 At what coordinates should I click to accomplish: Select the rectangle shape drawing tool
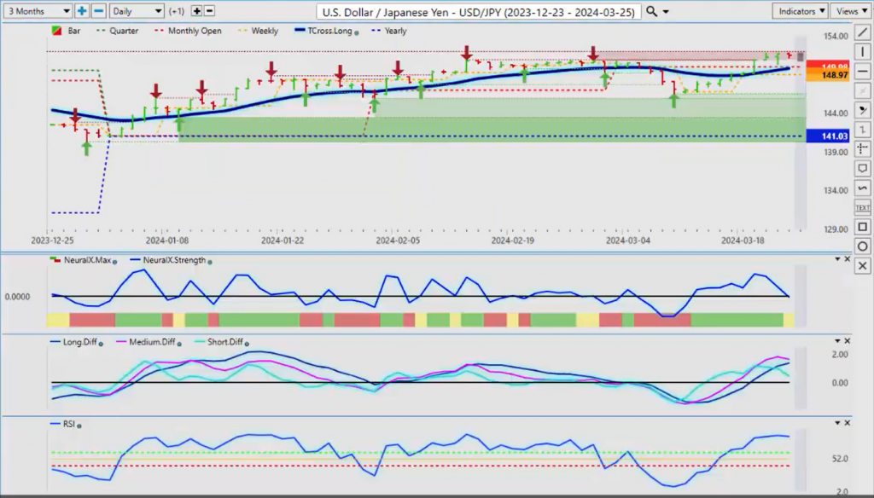tap(863, 227)
